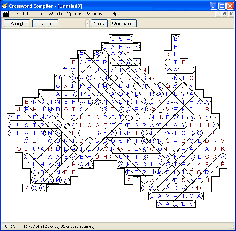Select the circled word ITALY
236x231 pixels.
(58, 94)
